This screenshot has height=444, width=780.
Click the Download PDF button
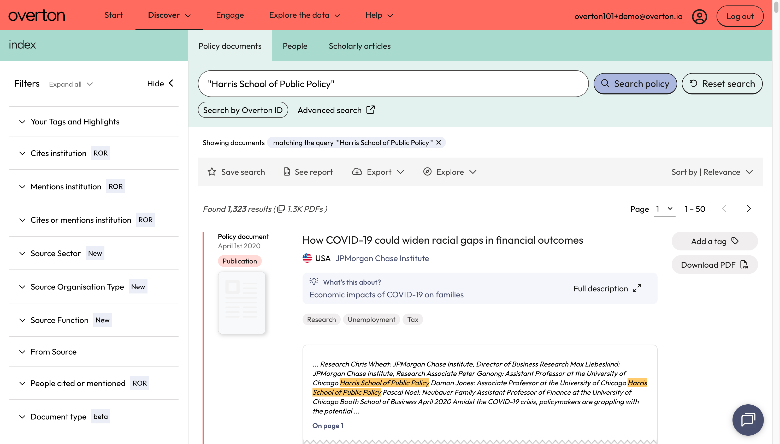(x=714, y=265)
